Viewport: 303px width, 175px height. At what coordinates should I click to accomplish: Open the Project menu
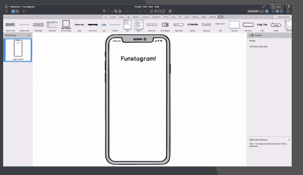pyautogui.click(x=138, y=7)
